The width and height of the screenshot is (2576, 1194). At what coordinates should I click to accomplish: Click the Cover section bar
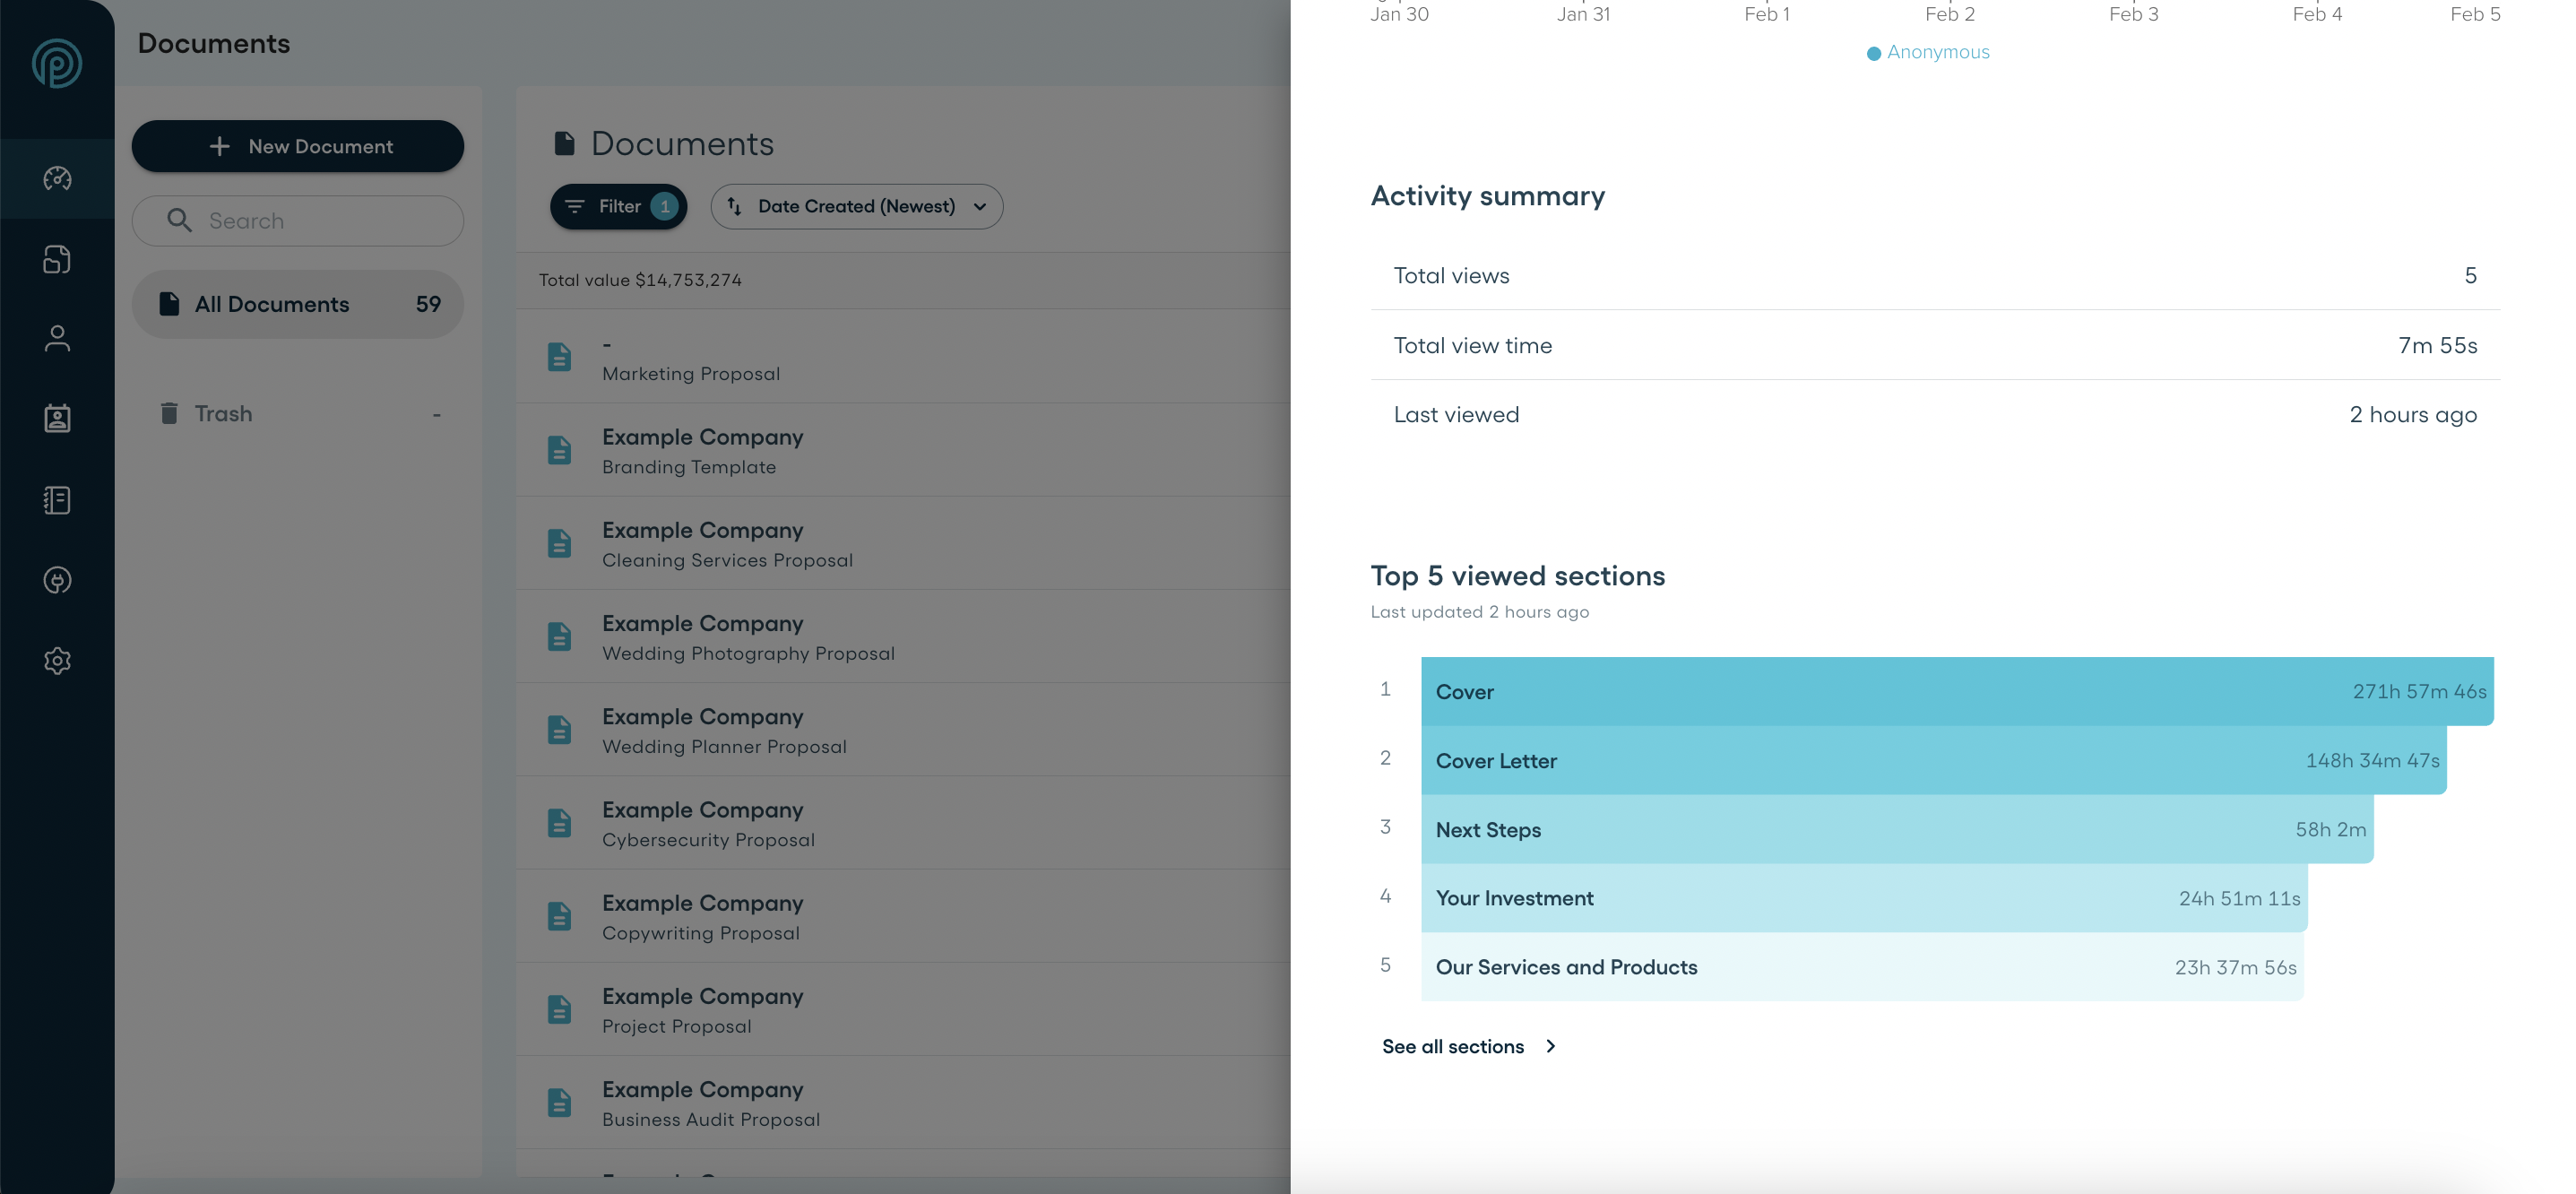[1956, 691]
